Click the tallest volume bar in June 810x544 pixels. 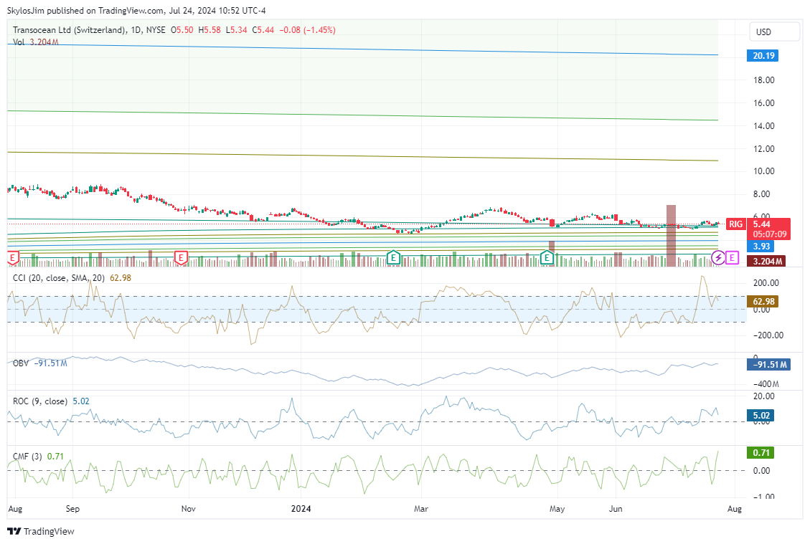[671, 235]
